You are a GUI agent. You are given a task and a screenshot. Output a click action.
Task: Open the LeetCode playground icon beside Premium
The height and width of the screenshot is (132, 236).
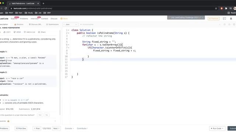pyautogui.click(x=225, y=19)
